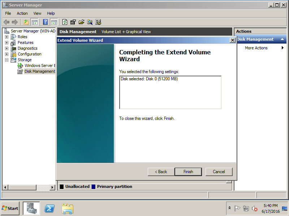Image resolution: width=289 pixels, height=216 pixels.
Task: Click the Windows Server Backup icon
Action: 20,66
